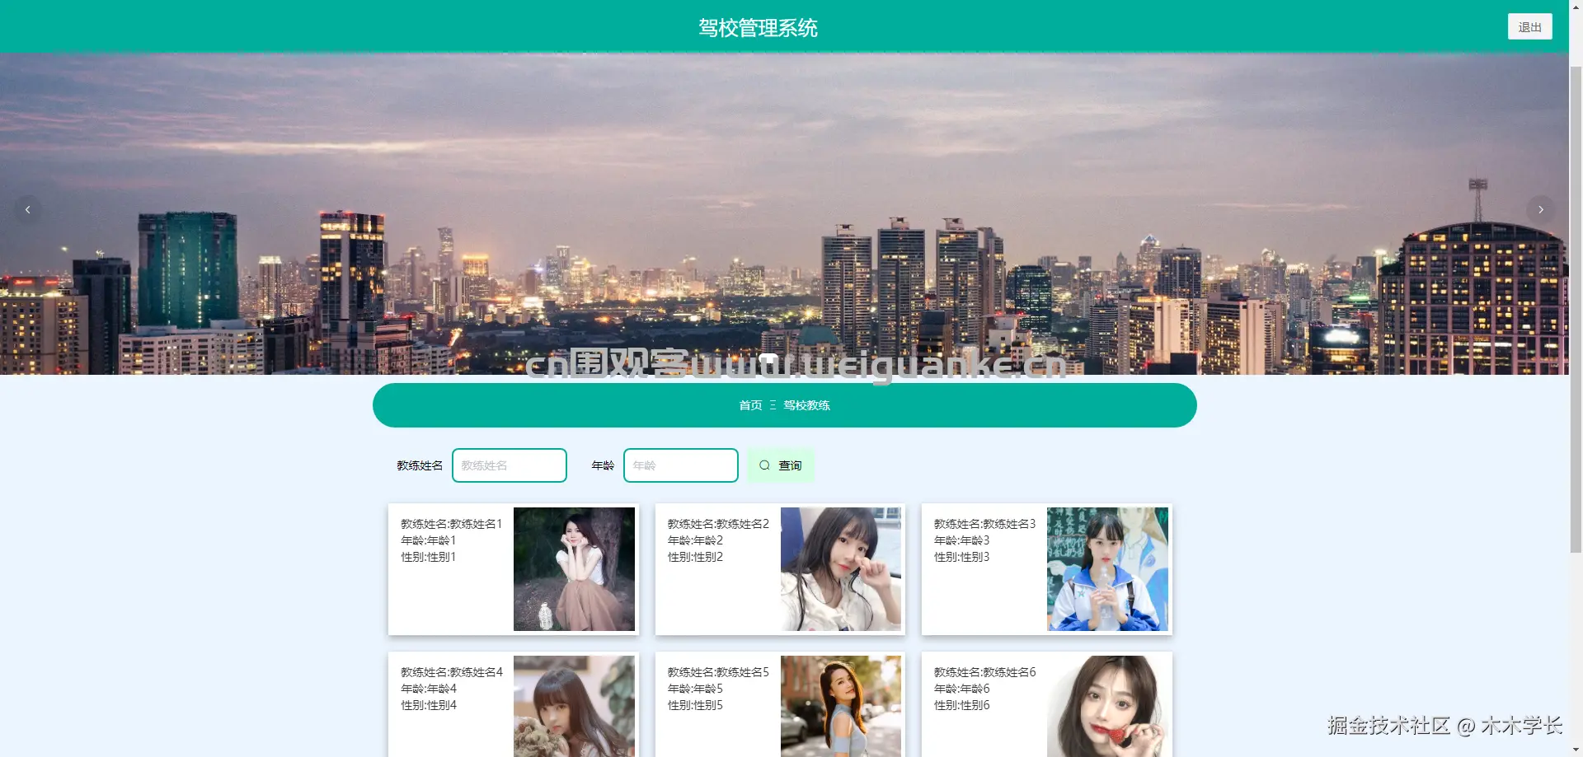Click text 年龄:年龄5
The image size is (1583, 757).
click(695, 689)
